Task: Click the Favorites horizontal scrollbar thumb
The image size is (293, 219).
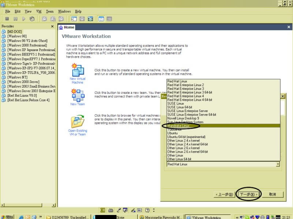Action: tap(23, 205)
